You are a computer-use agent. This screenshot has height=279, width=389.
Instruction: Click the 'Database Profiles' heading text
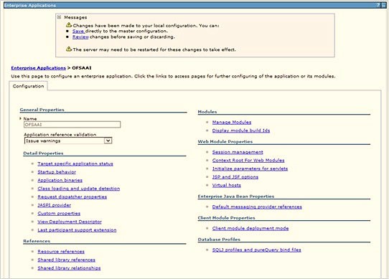coord(219,240)
